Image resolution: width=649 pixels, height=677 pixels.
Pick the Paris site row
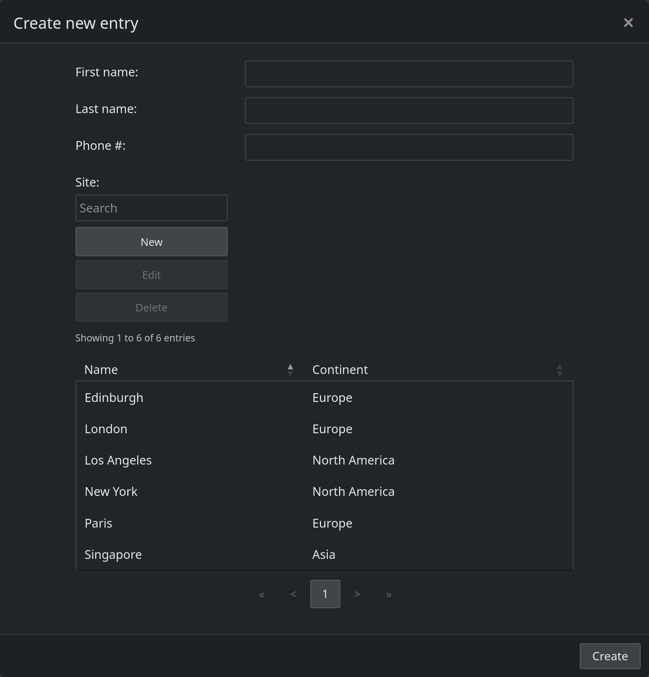(x=324, y=523)
